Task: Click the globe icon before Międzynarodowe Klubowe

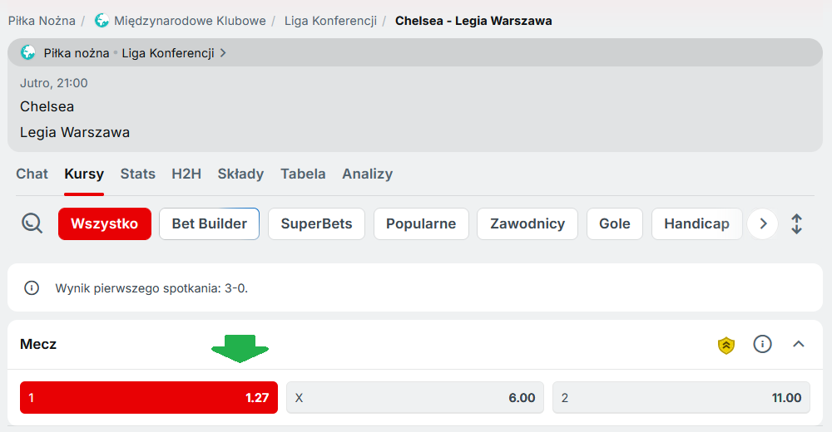Action: (102, 20)
